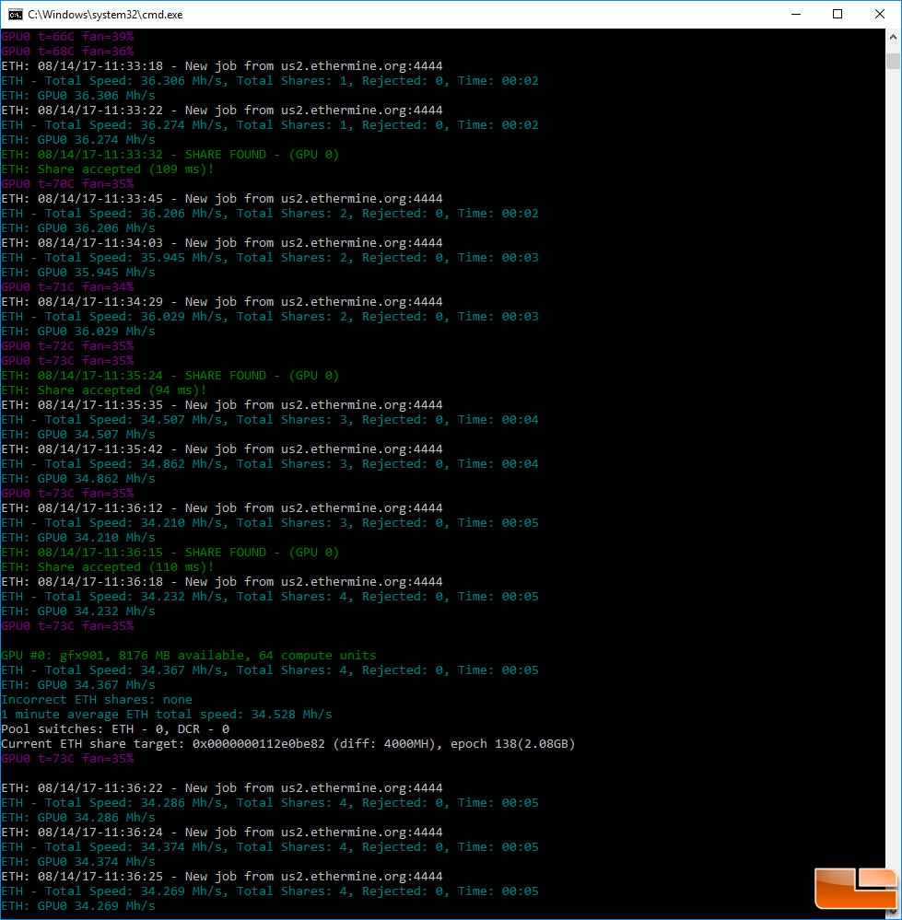Click the 11:35:24 SHARE FOUND line
902x920 pixels.
tap(170, 375)
